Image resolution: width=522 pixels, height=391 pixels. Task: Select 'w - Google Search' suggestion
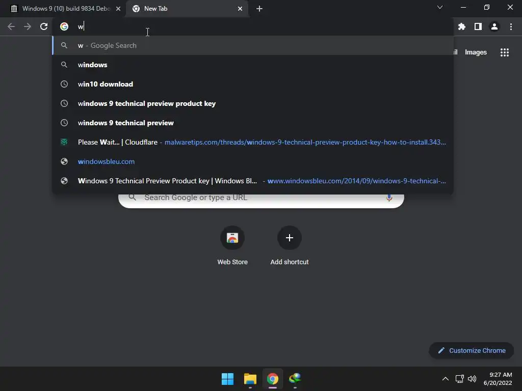253,45
